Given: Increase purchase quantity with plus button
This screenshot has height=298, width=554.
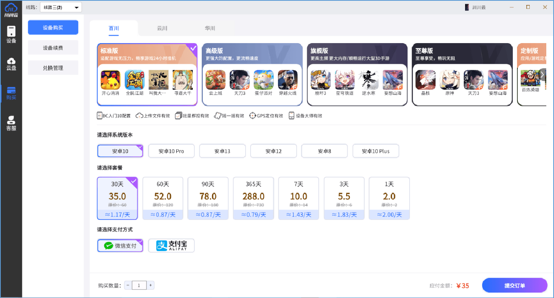Looking at the screenshot, I should tap(151, 285).
